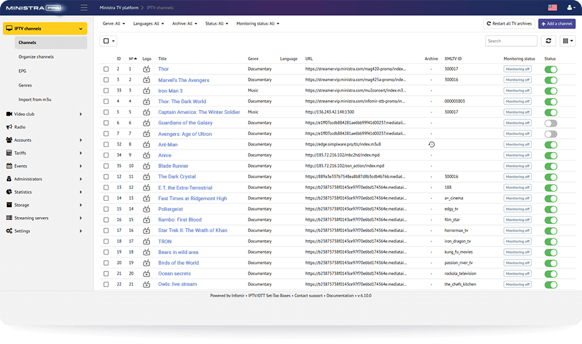Click the Add a channel button
582x344 pixels.
[556, 24]
